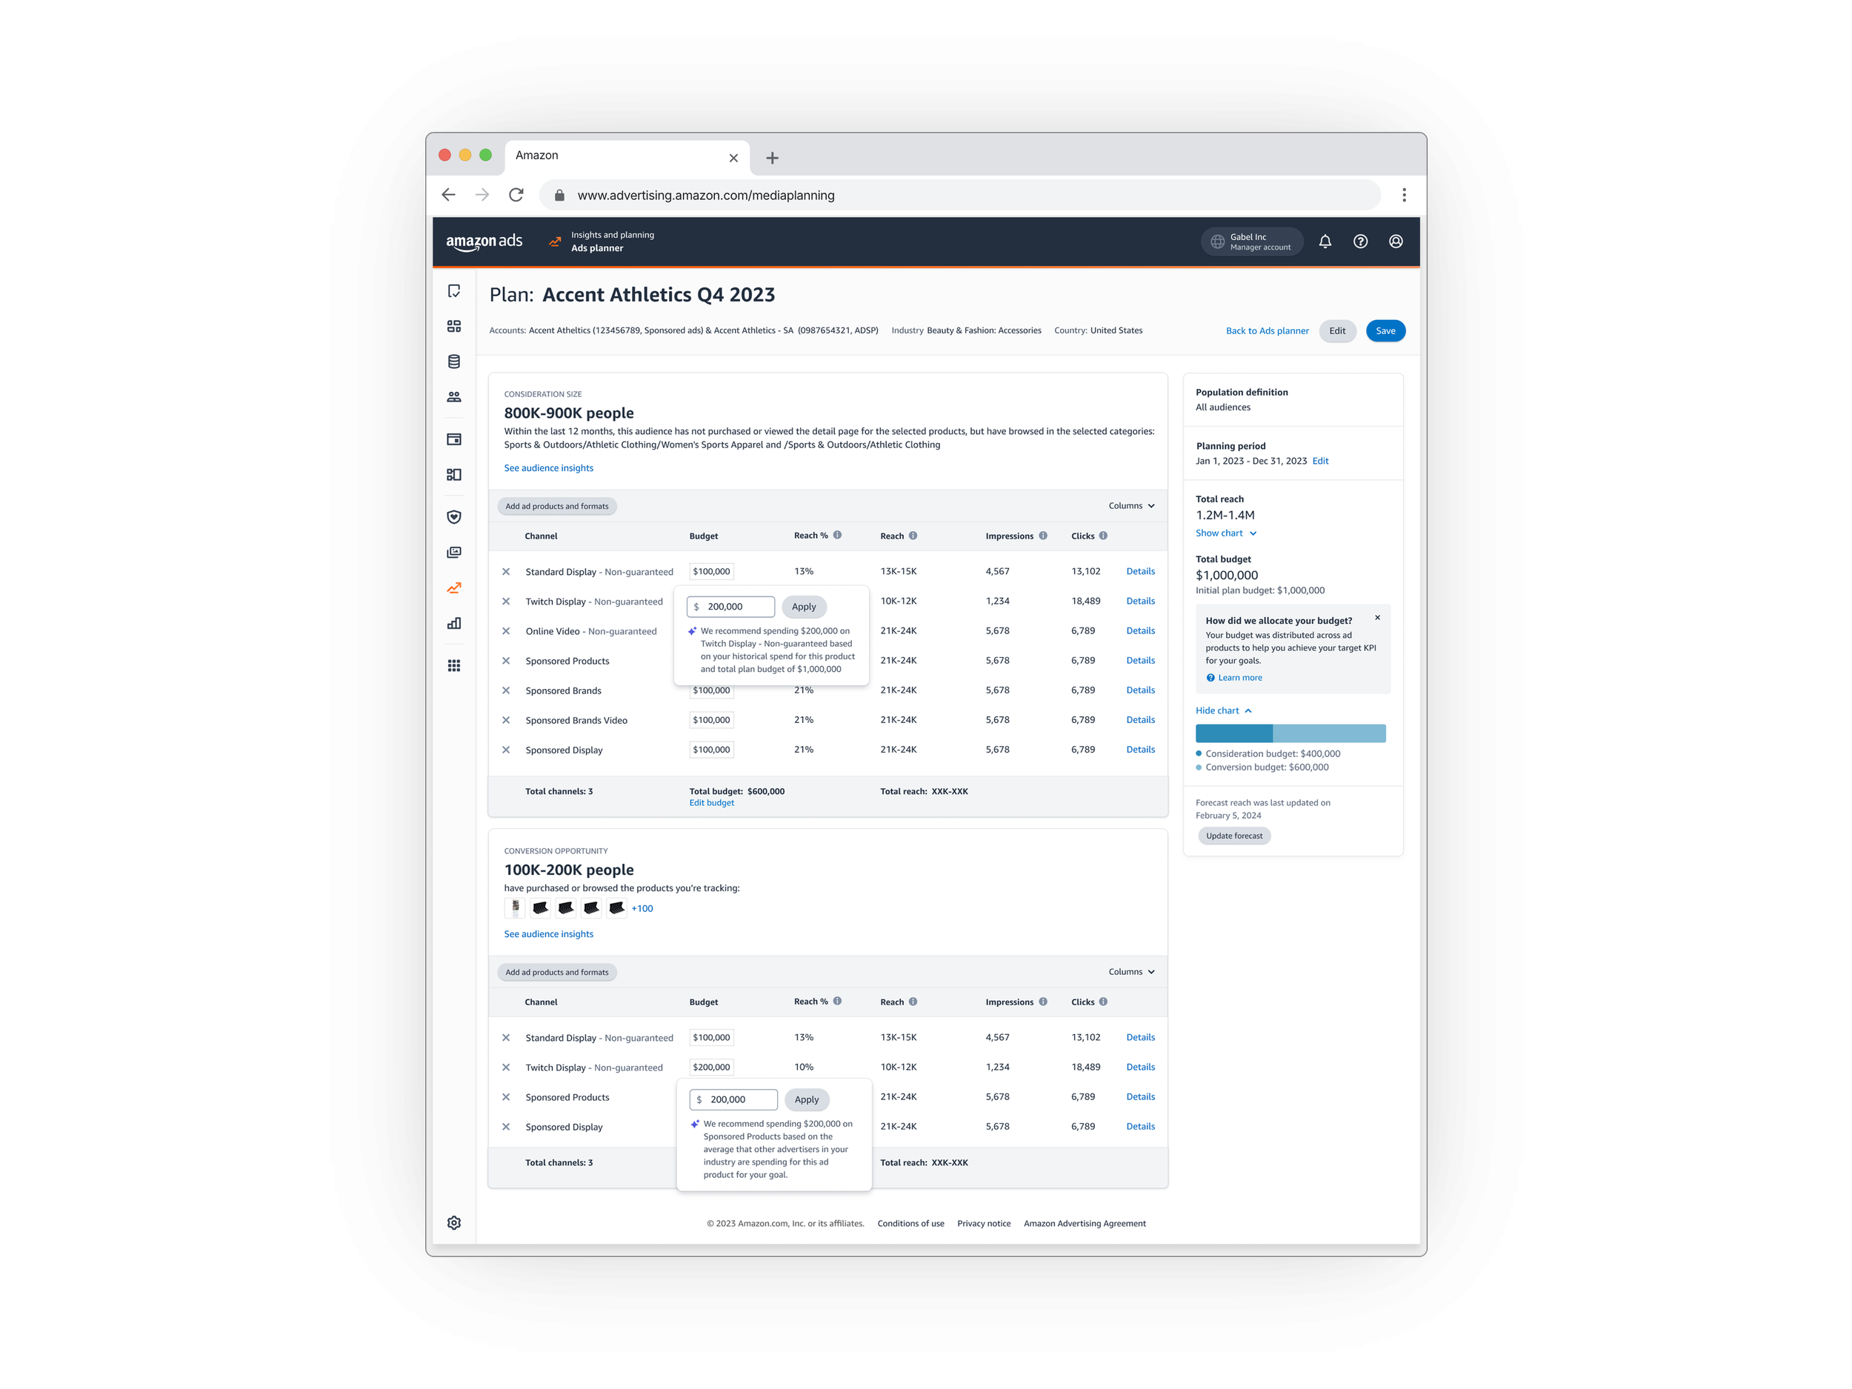Click the Reach % info icon
This screenshot has width=1852, height=1389.
(x=837, y=535)
